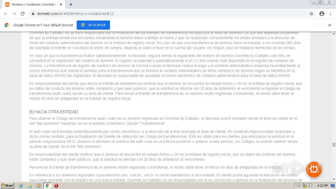The image size is (336, 189).
Task: Open File Explorer from taskbar
Action: pyautogui.click(x=30, y=186)
